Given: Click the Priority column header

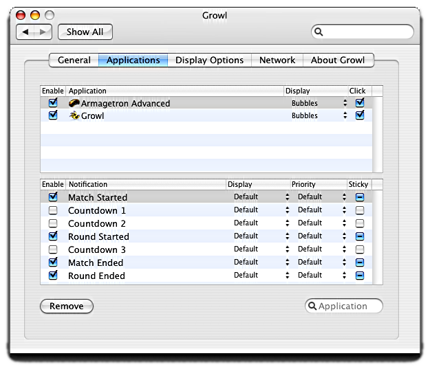Looking at the screenshot, I should pos(319,184).
